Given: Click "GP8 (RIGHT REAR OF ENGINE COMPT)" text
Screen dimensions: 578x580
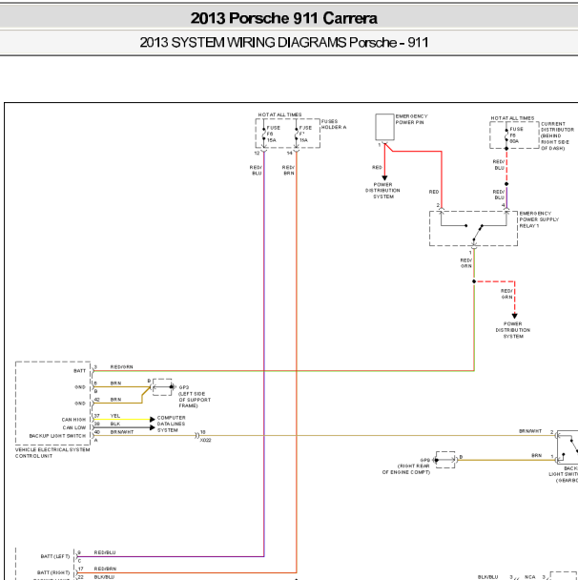Looking at the screenshot, I should click(406, 466).
